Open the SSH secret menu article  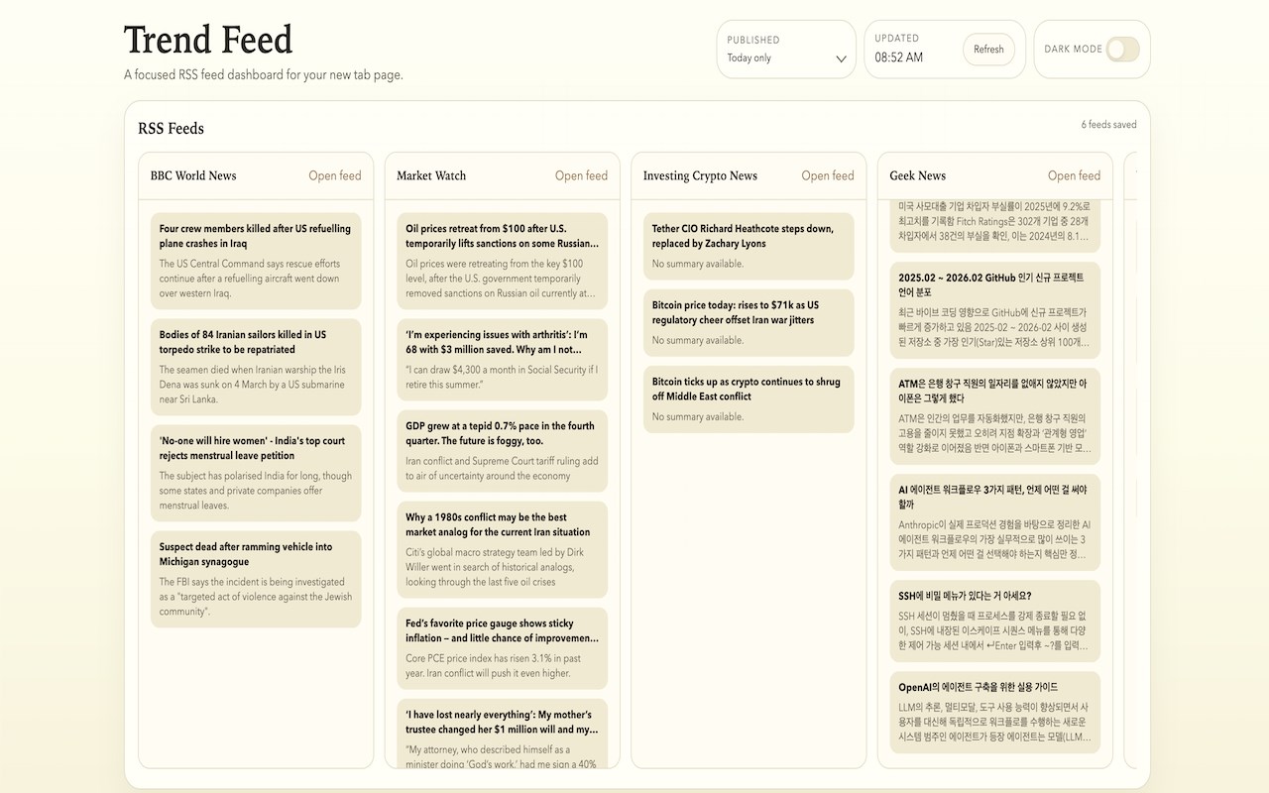click(x=994, y=621)
